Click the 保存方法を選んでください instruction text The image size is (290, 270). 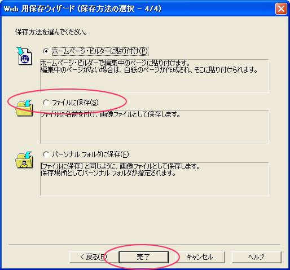[x=51, y=32]
